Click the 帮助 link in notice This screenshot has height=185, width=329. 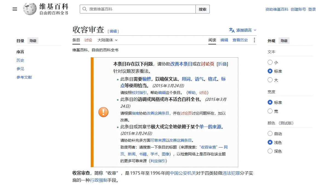click(x=192, y=93)
